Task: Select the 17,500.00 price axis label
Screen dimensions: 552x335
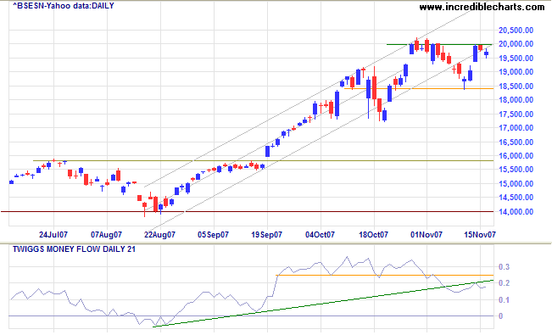Action: tap(516, 114)
